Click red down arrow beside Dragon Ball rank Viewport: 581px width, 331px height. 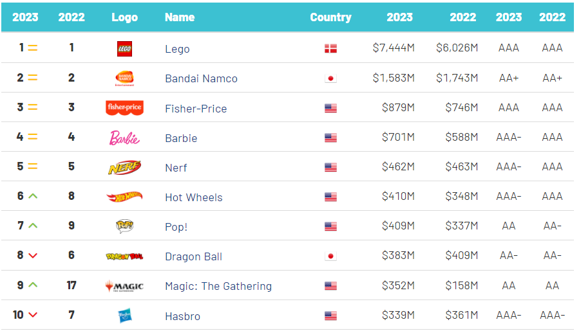[33, 256]
